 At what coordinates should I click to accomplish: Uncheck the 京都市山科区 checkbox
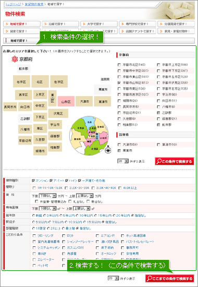click(x=119, y=83)
